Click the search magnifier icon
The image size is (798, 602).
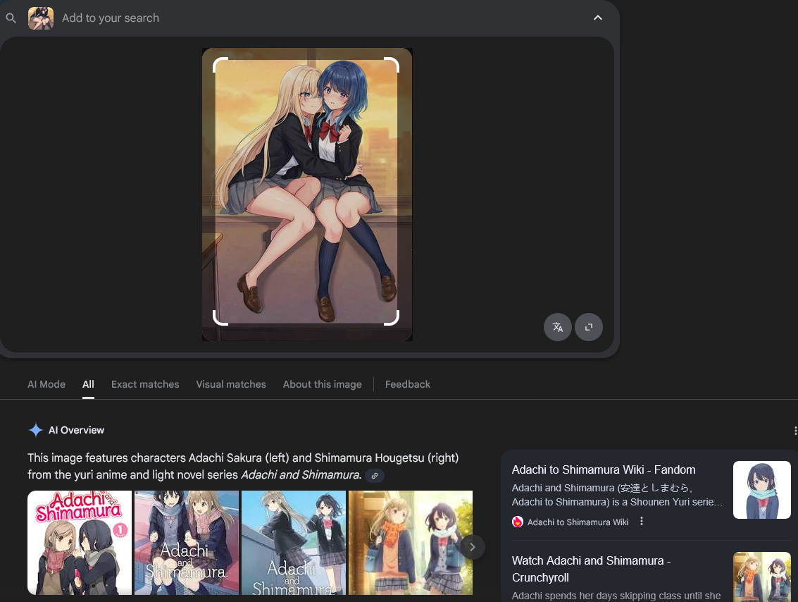11,18
